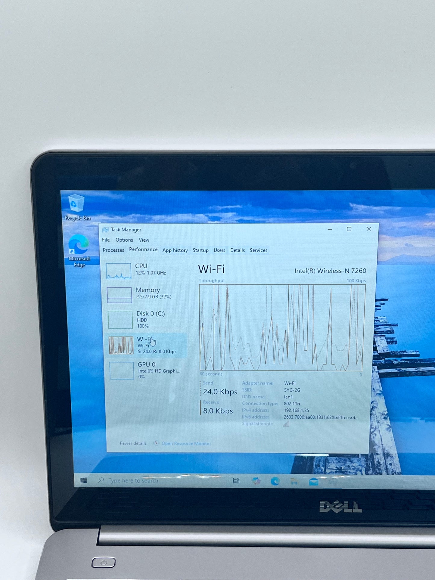Click the Wi-Fi throughput graph

pos(282,327)
